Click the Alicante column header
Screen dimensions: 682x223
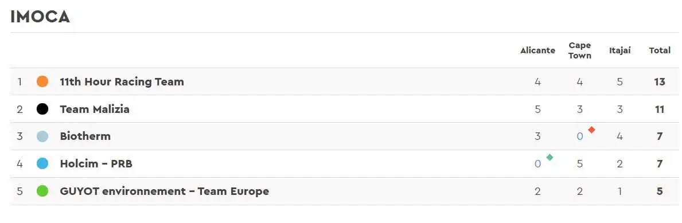[x=537, y=50]
